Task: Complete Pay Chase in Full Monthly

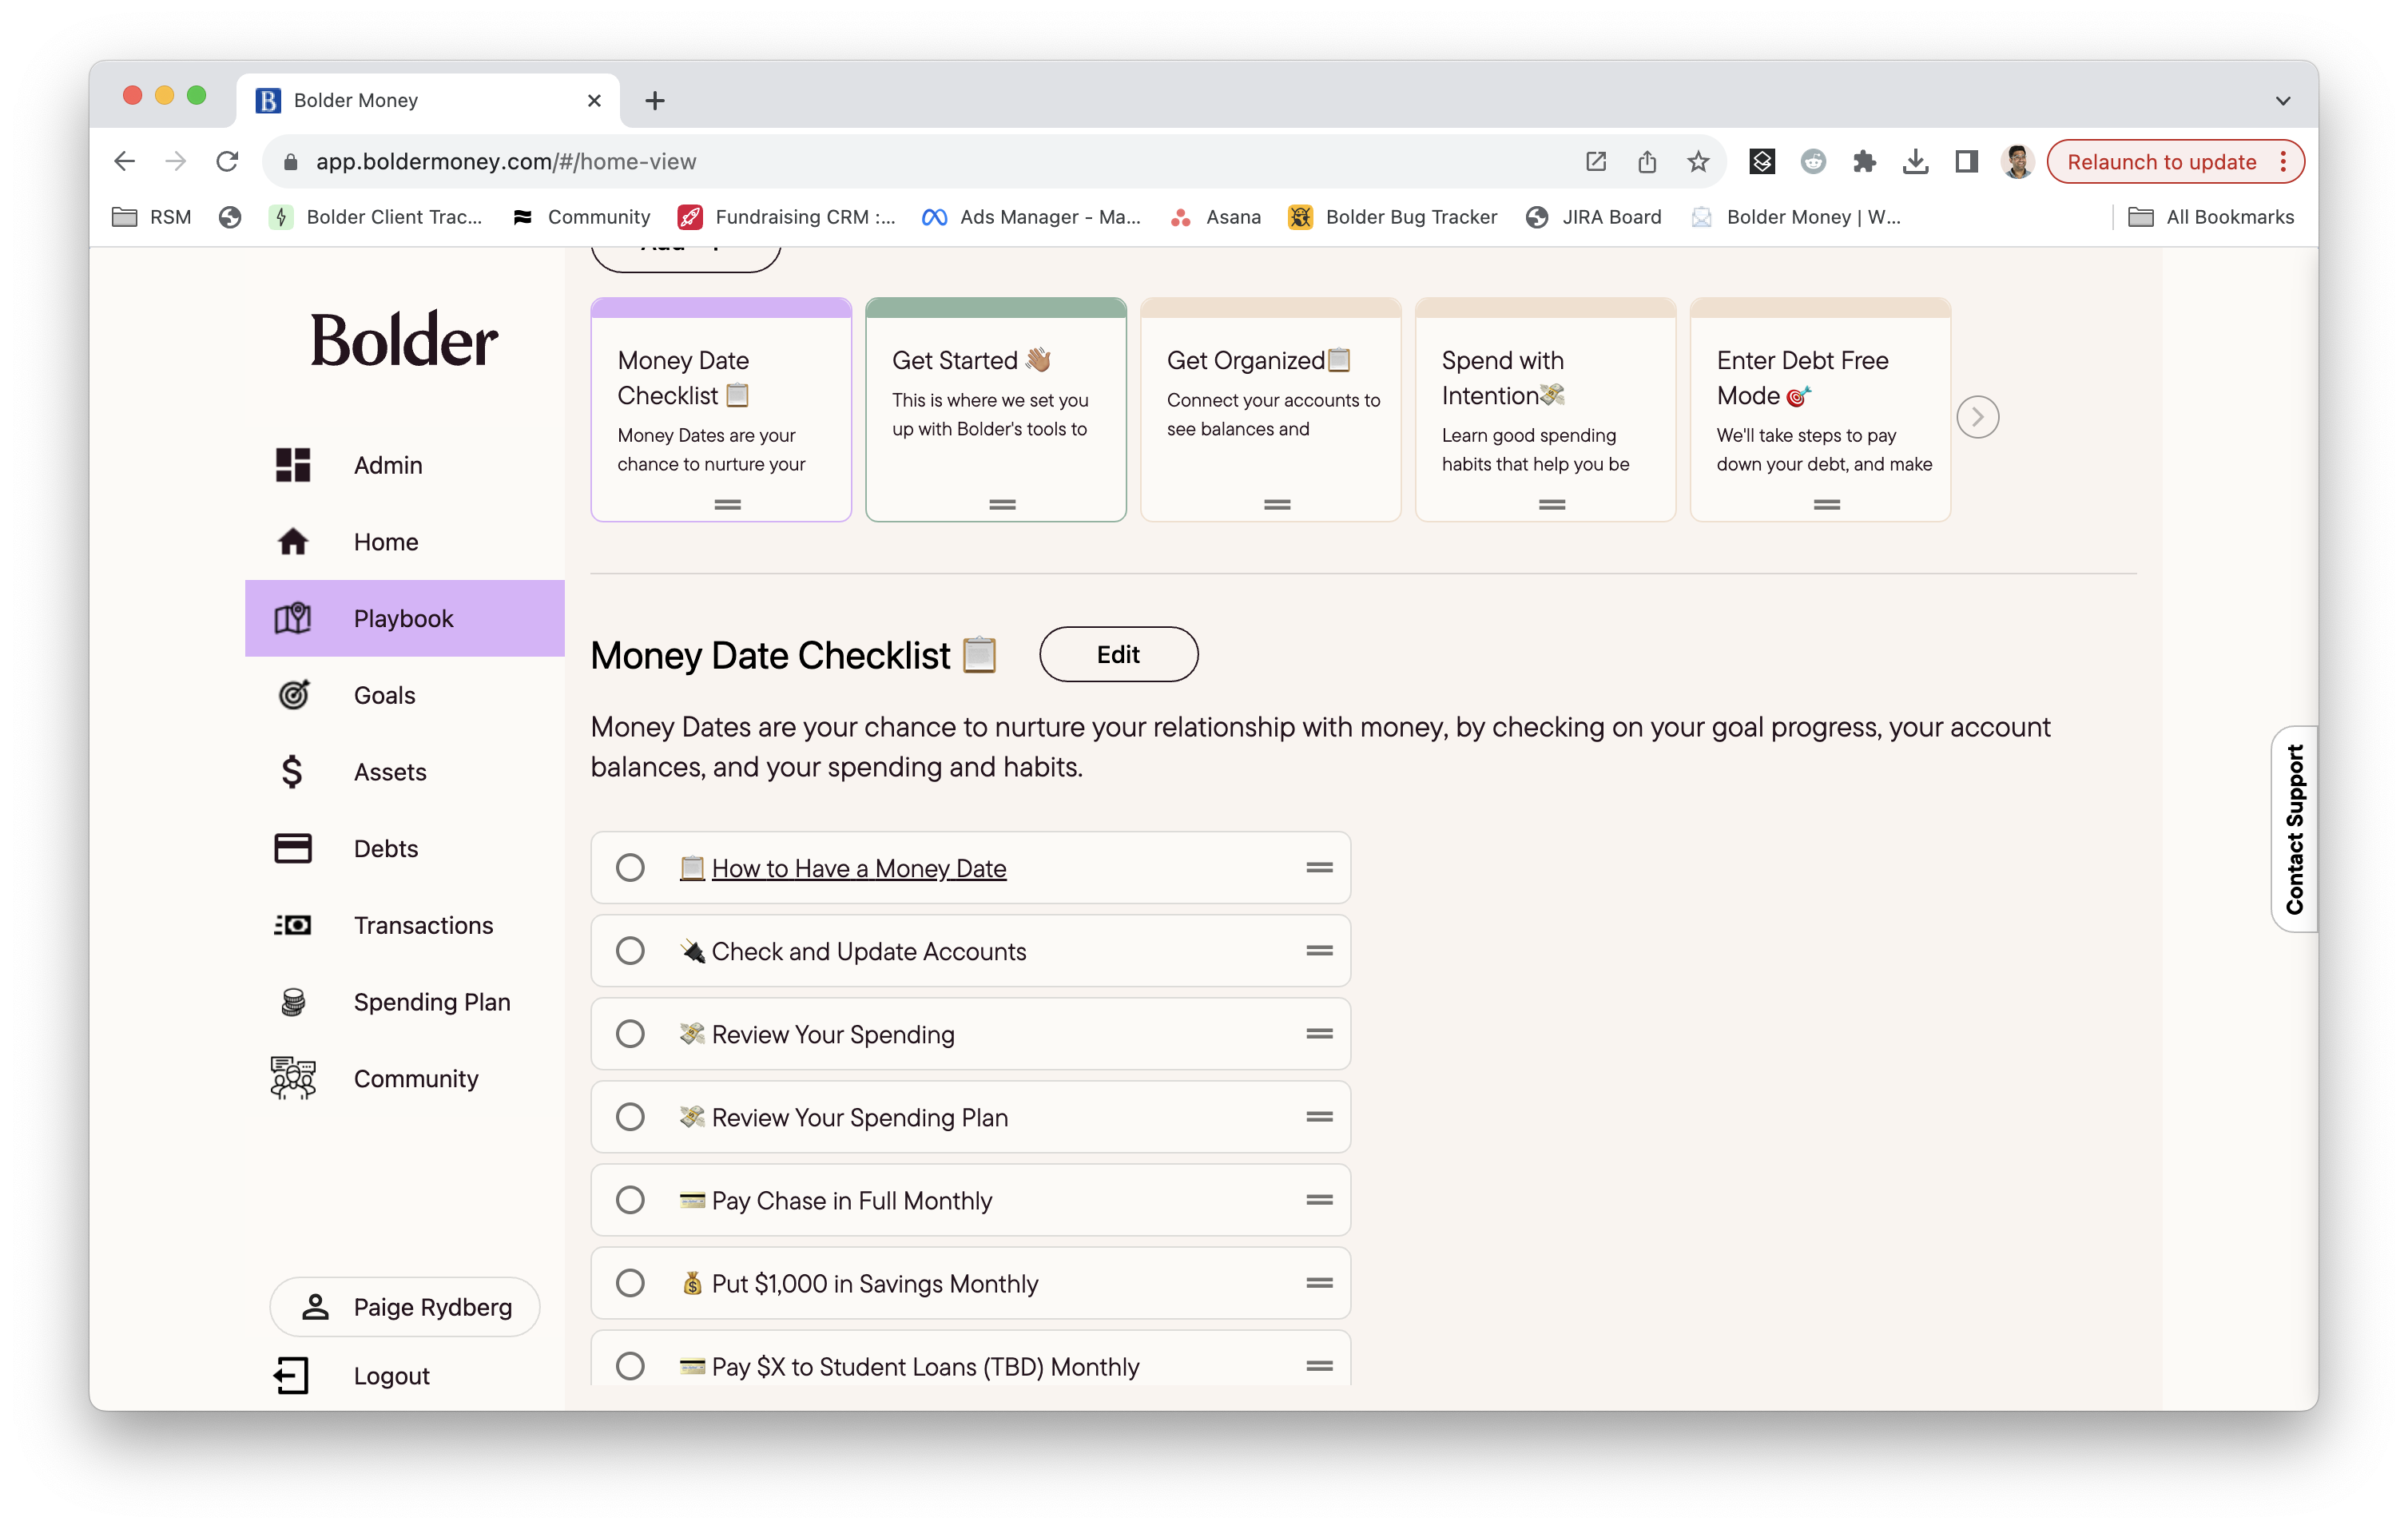Action: pos(630,1200)
